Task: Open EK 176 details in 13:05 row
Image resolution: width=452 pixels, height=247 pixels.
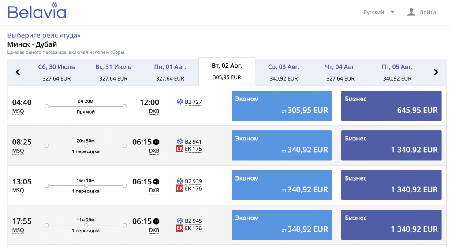Action: click(193, 188)
